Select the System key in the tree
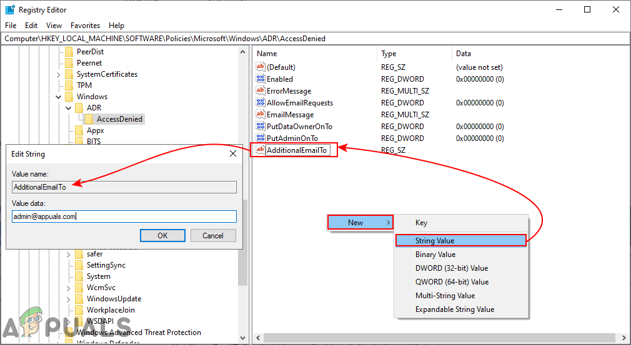The height and width of the screenshot is (345, 631). [x=99, y=276]
